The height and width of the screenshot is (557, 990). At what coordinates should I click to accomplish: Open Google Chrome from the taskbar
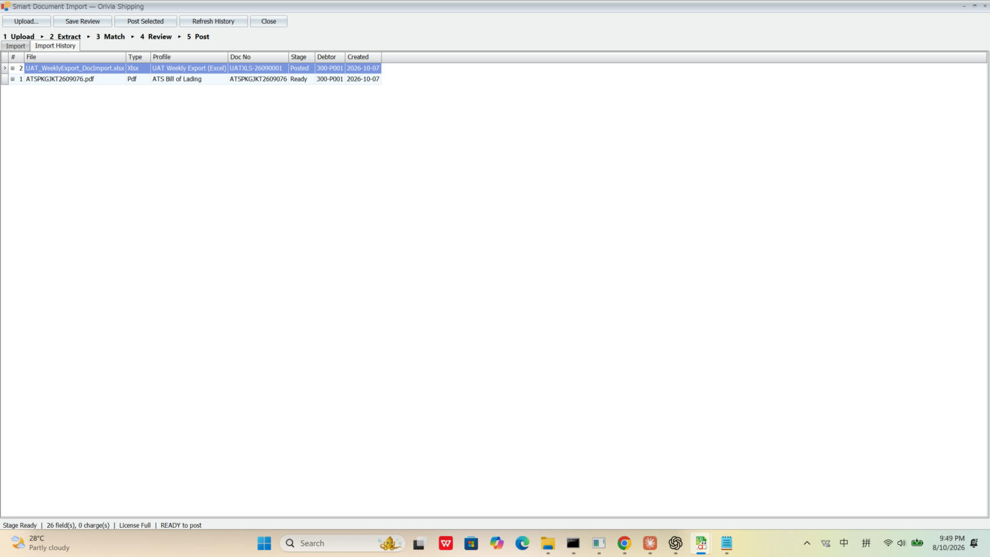click(x=624, y=543)
